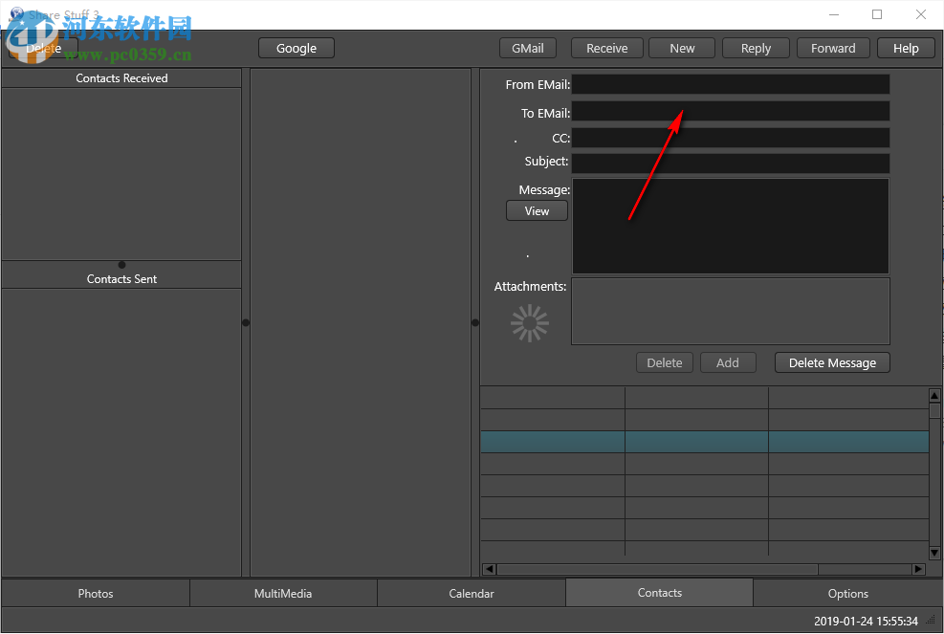
Task: Click the table scroll right arrow
Action: tap(918, 569)
